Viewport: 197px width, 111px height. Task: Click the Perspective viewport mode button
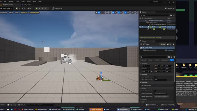coord(3,13)
